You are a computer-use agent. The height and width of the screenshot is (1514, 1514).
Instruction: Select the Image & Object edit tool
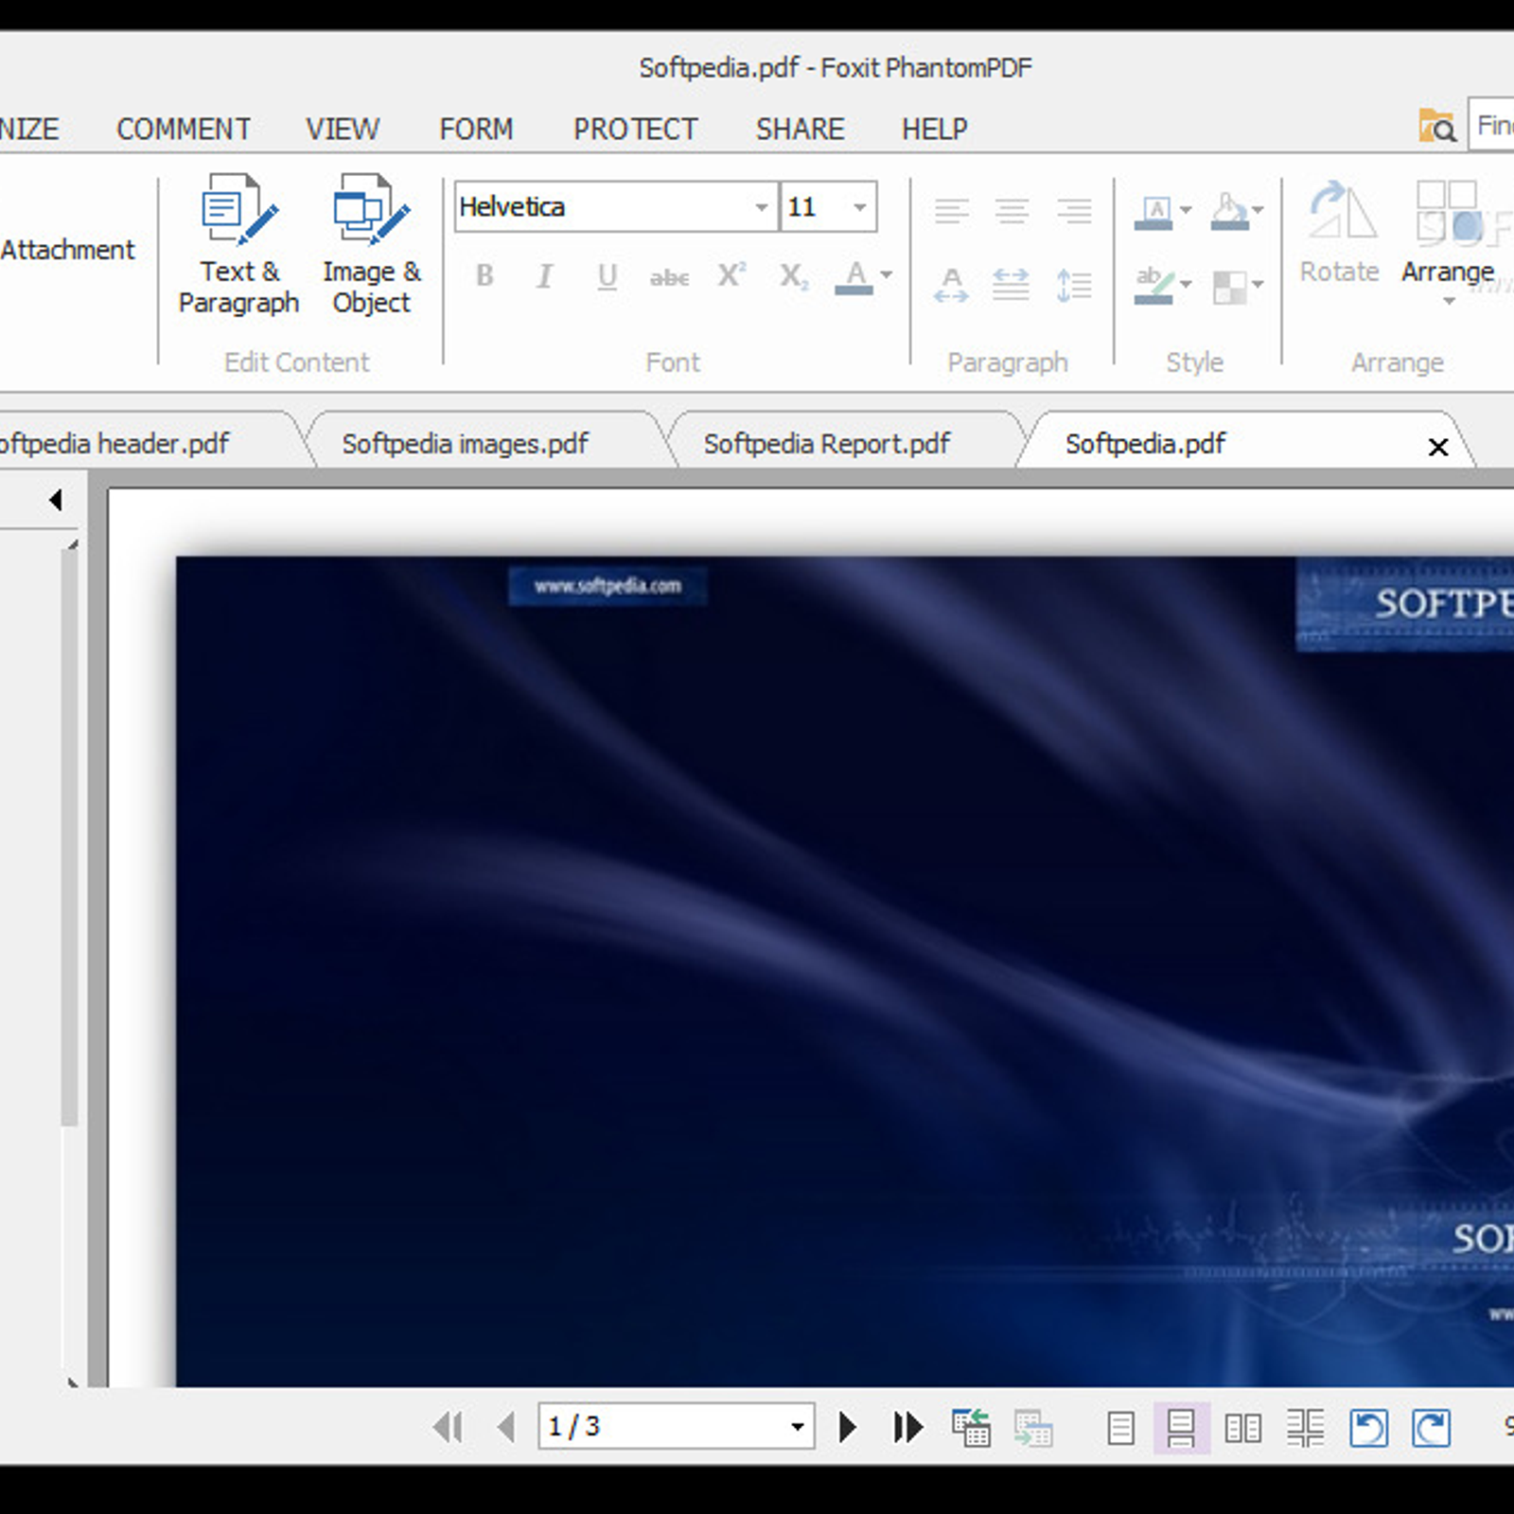pyautogui.click(x=371, y=244)
